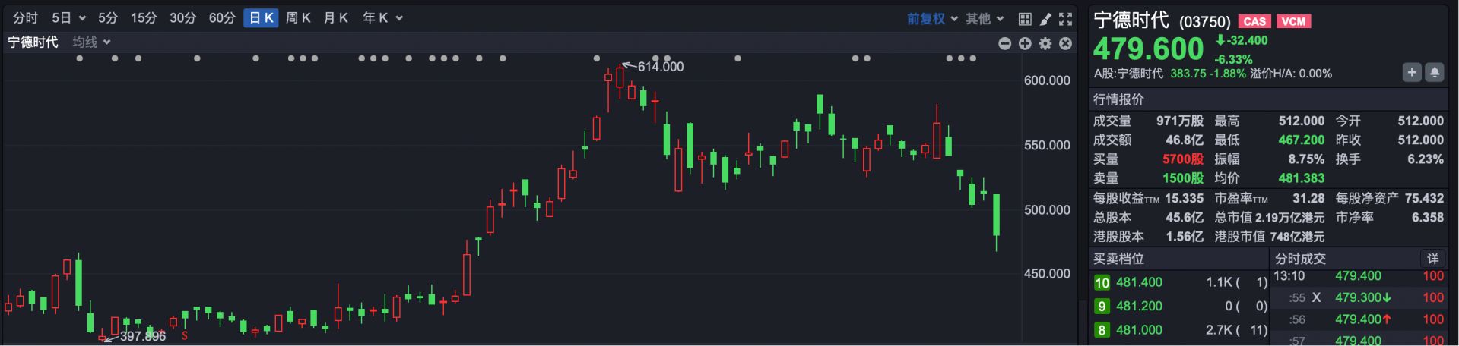Image resolution: width=1459 pixels, height=346 pixels.
Task: Click the 总市值 2.19万亿港元 value
Action: point(1289,218)
